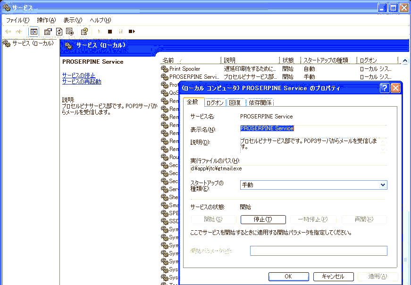Image resolution: width=411 pixels, height=285 pixels.
Task: Click the greyed-out 再開(R) button
Action: coord(364,219)
